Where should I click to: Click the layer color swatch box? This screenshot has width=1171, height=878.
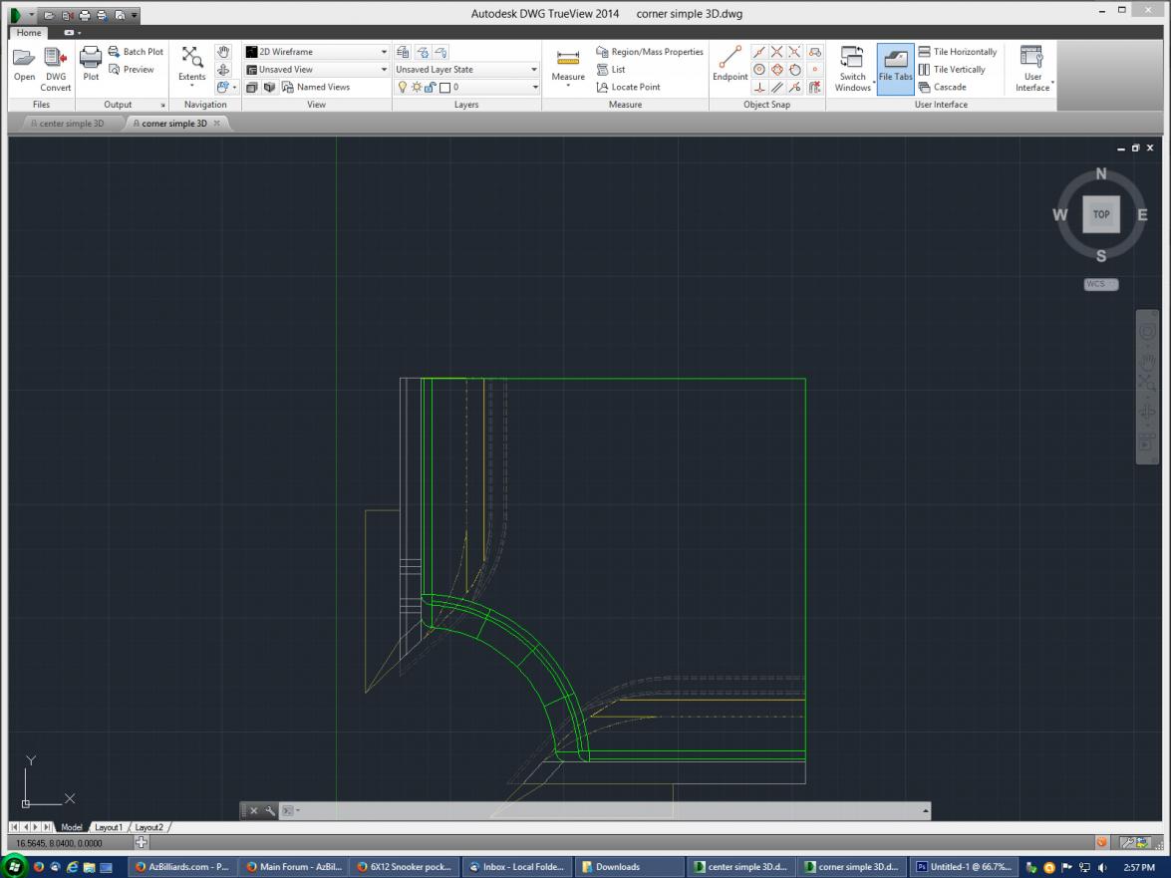(x=444, y=88)
